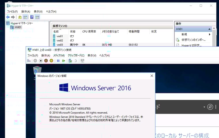219x138 pixels.
Task: Click 仮想マシンのインポー... action link
Action: (x=194, y=40)
